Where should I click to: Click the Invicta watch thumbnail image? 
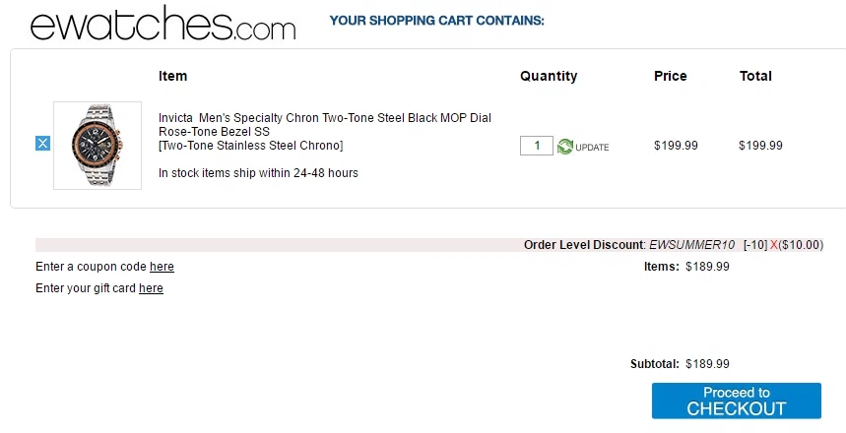click(x=98, y=146)
